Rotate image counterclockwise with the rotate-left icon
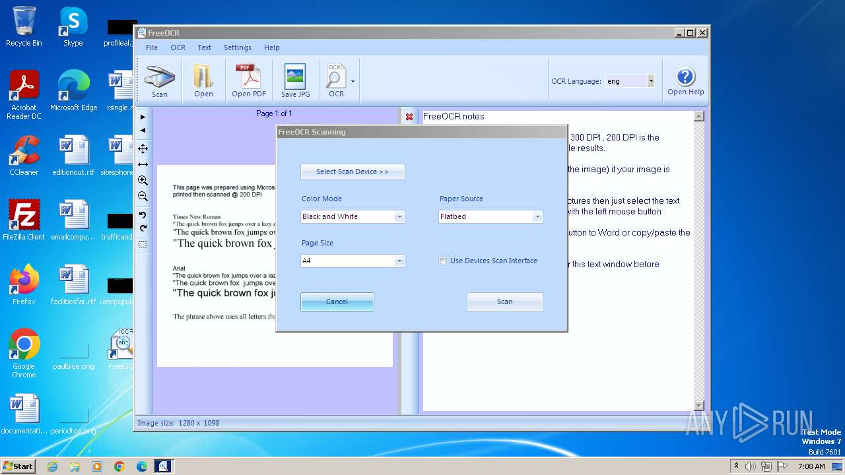The height and width of the screenshot is (475, 845). coord(143,215)
